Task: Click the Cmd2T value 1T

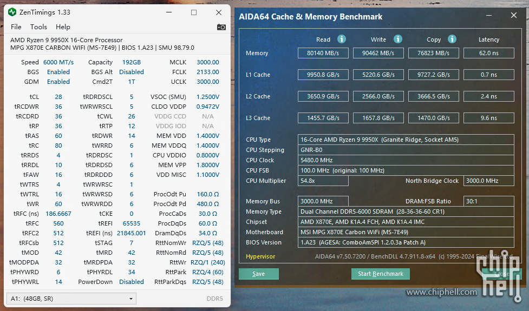Action: pyautogui.click(x=132, y=82)
